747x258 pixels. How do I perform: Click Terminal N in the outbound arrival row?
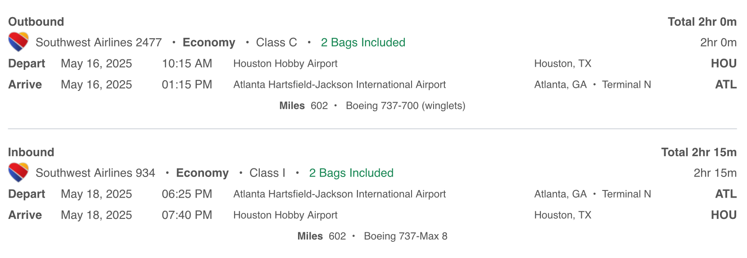point(626,85)
